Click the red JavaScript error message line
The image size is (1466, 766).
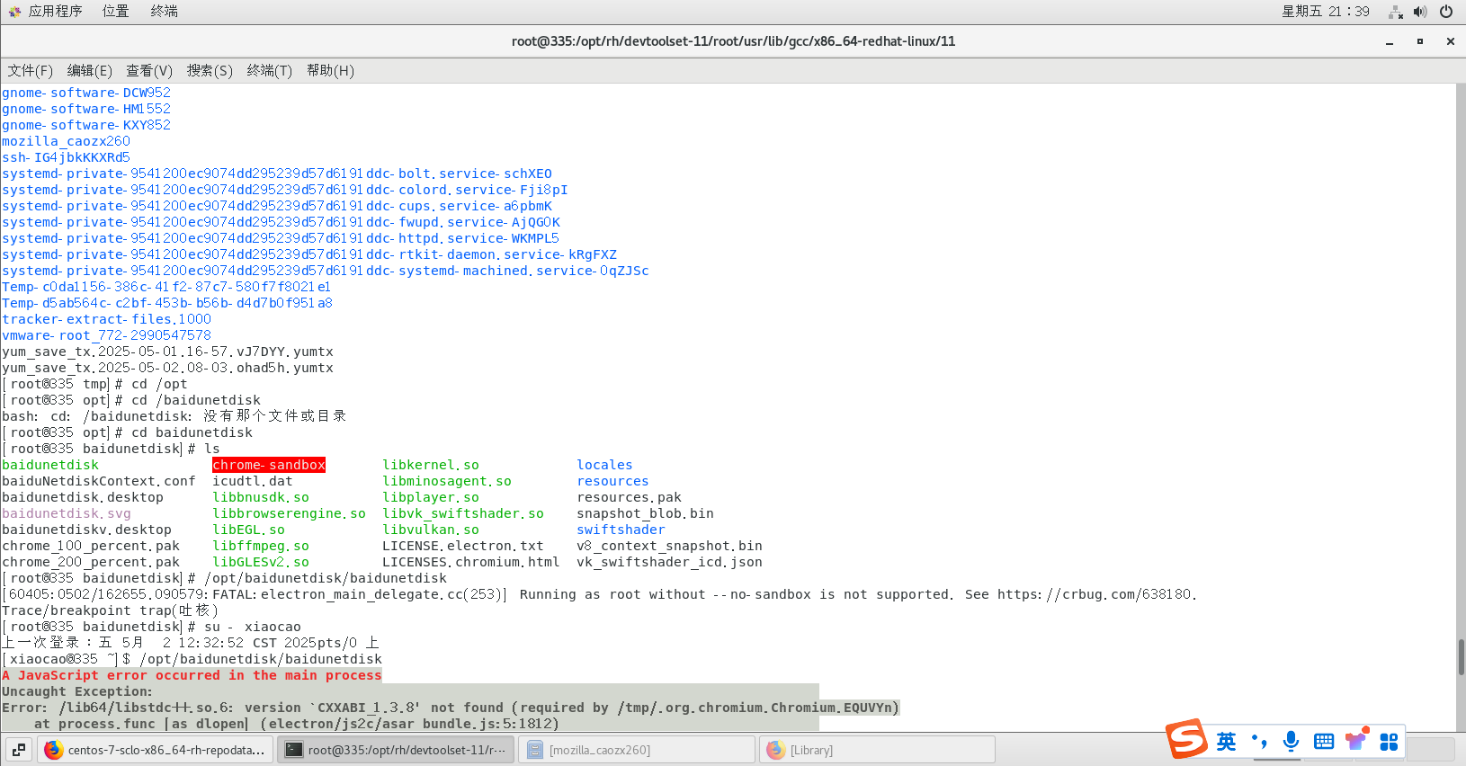[192, 675]
